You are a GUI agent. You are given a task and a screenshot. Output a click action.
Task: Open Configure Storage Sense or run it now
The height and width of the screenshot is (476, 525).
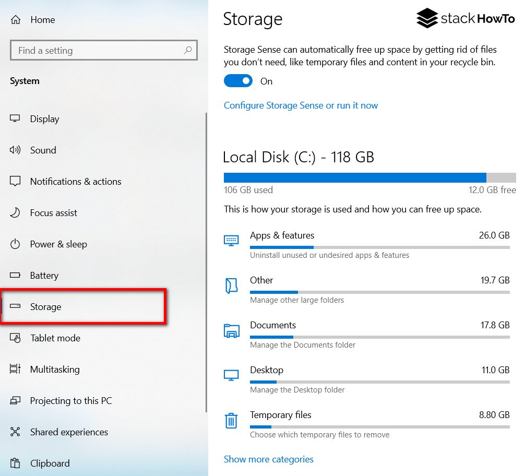click(x=301, y=105)
